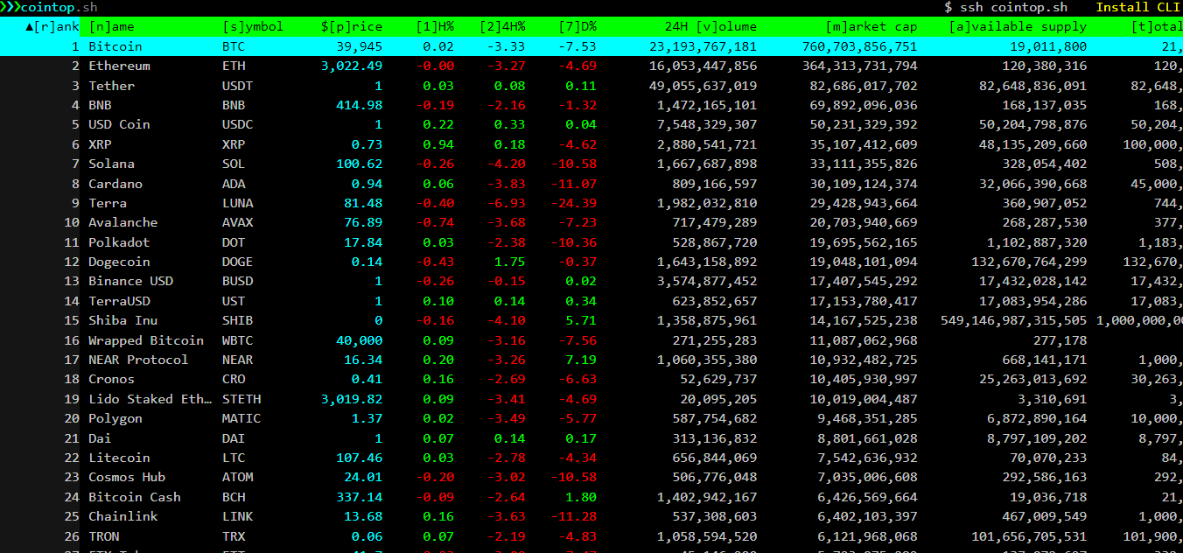Viewport: 1183px width, 553px height.
Task: Sort by the [2]4H% column header
Action: [x=502, y=26]
